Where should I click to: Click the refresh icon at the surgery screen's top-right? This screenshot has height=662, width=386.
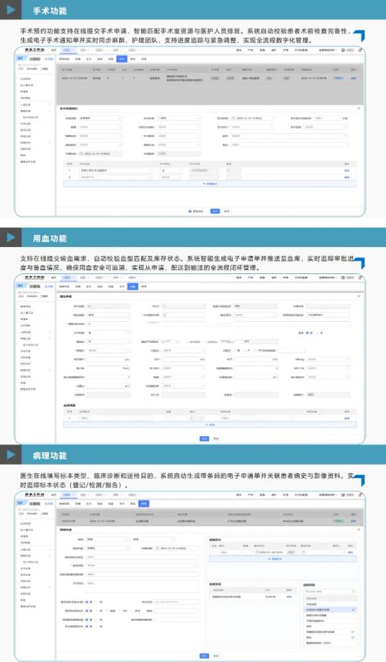pos(360,50)
